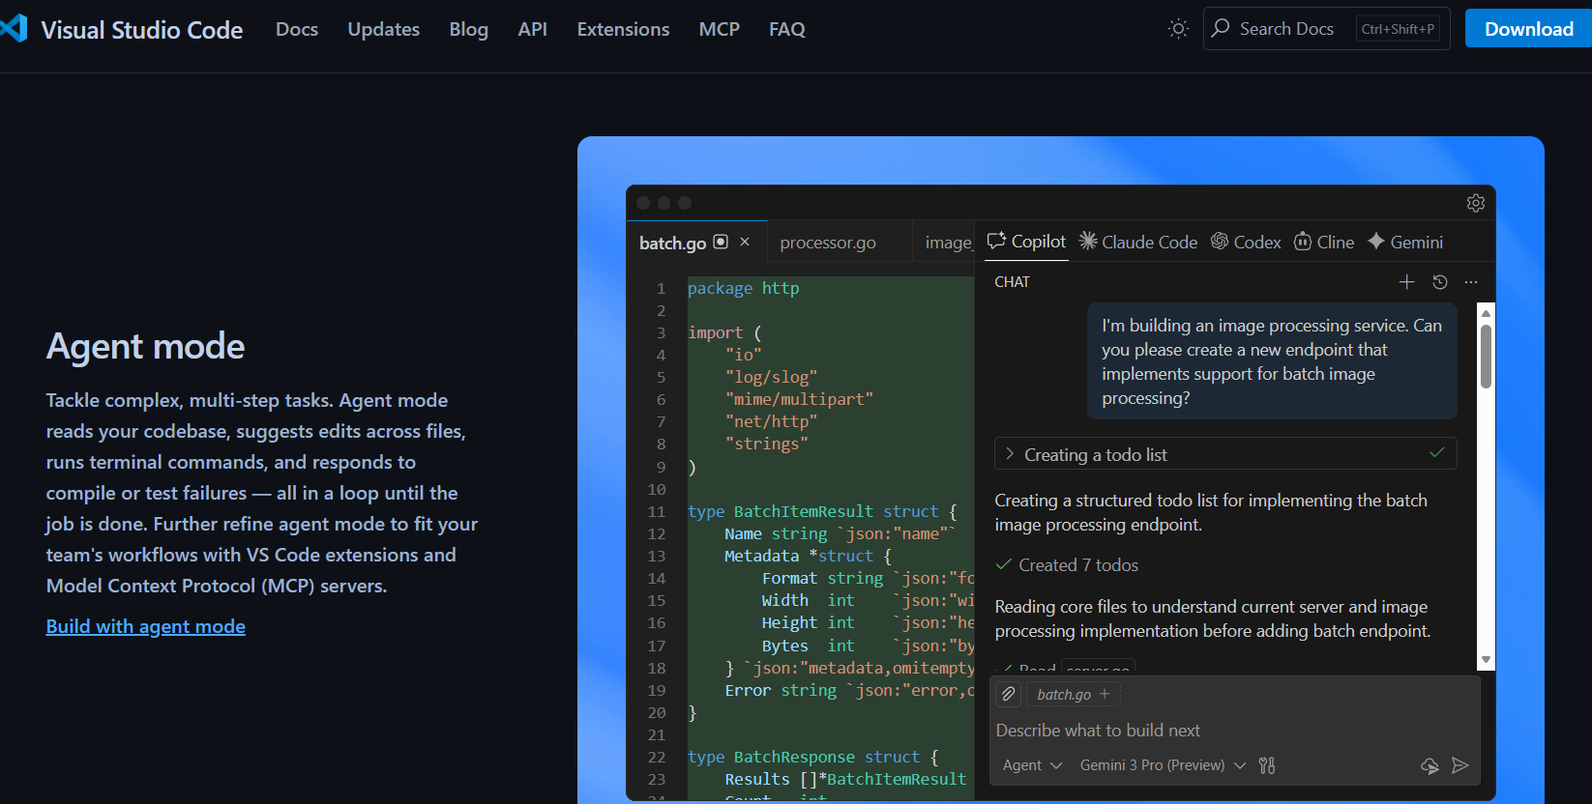Screen dimensions: 1592x804
Task: Switch to the Codex tab
Action: point(1246,242)
